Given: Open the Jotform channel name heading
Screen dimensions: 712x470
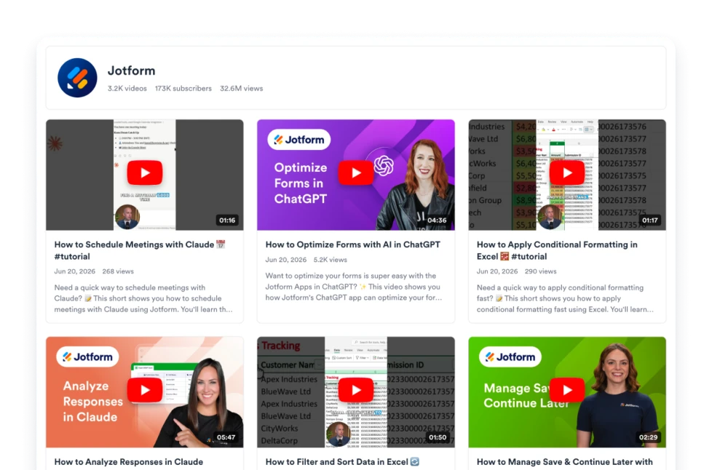Looking at the screenshot, I should pos(131,71).
